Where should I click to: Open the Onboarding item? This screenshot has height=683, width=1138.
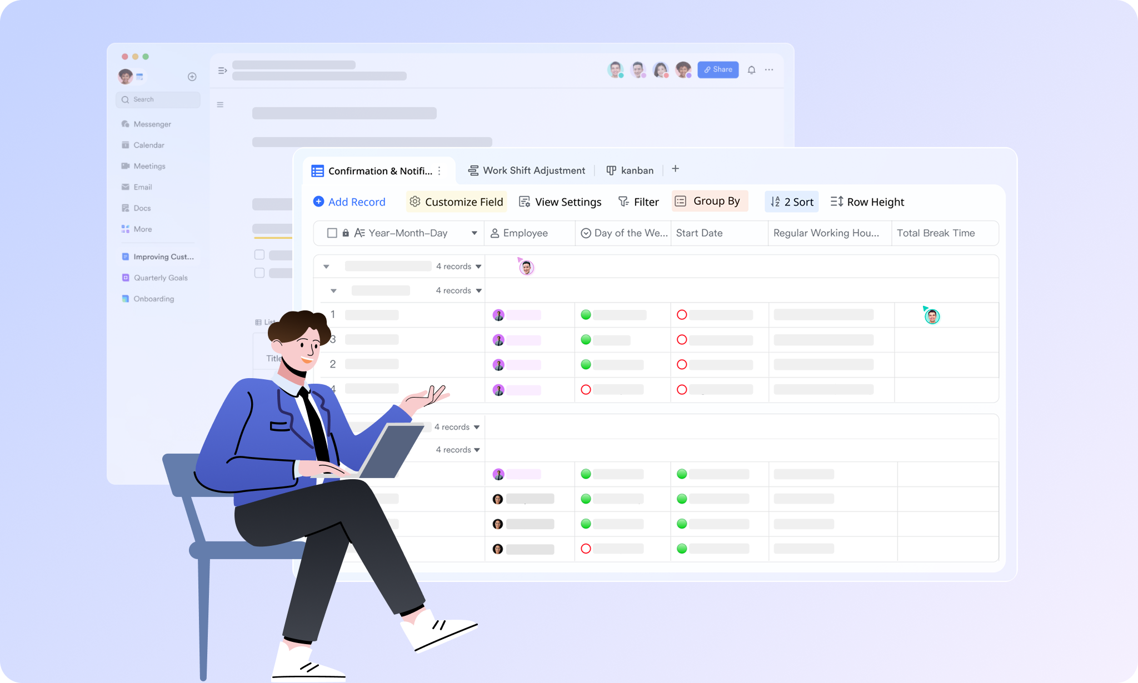(148, 299)
